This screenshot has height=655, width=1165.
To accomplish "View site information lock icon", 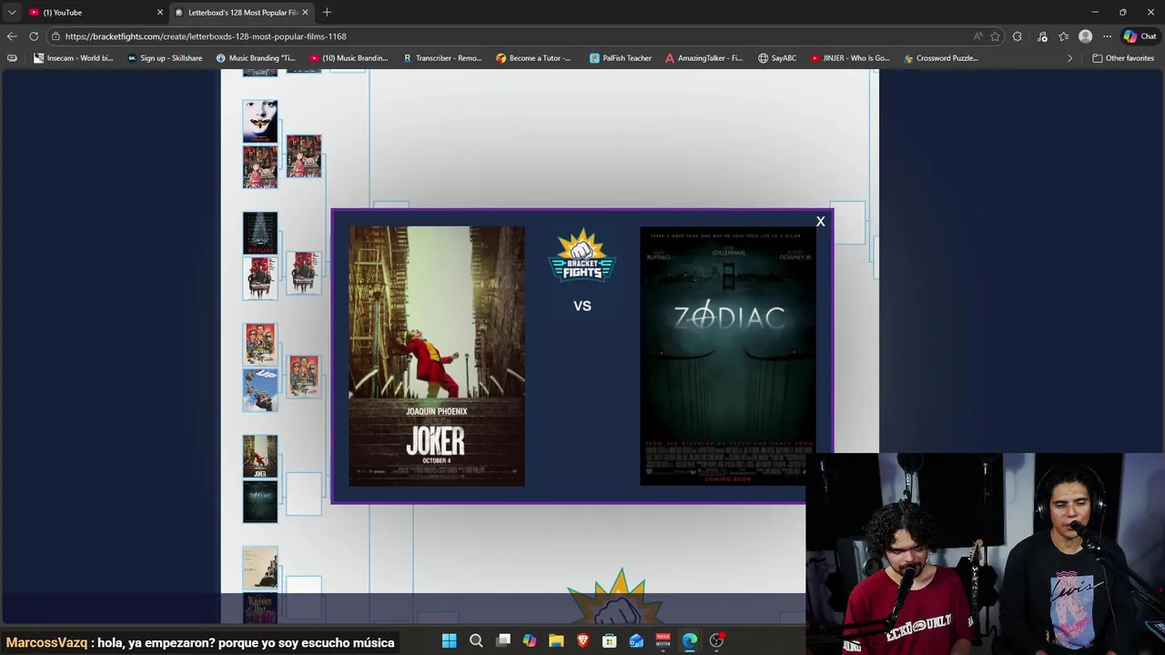I will (56, 36).
